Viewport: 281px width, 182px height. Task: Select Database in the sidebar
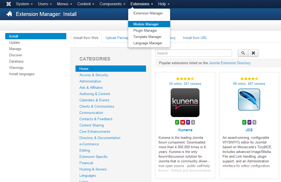(16, 61)
